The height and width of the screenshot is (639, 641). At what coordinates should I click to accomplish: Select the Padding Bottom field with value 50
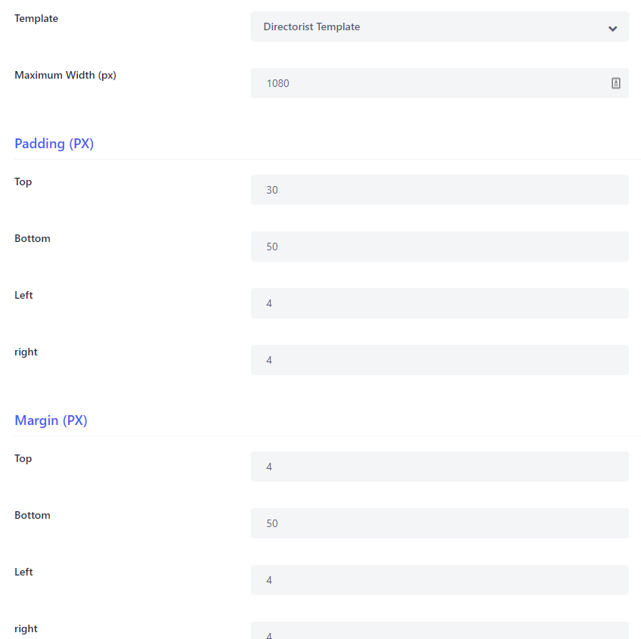(x=439, y=247)
